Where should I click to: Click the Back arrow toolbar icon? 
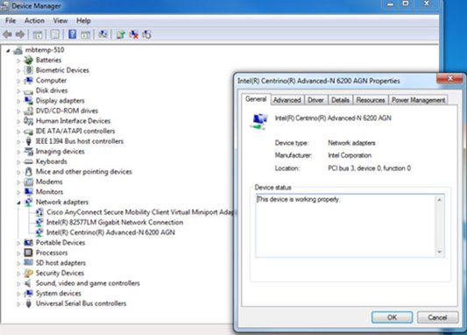pyautogui.click(x=7, y=34)
